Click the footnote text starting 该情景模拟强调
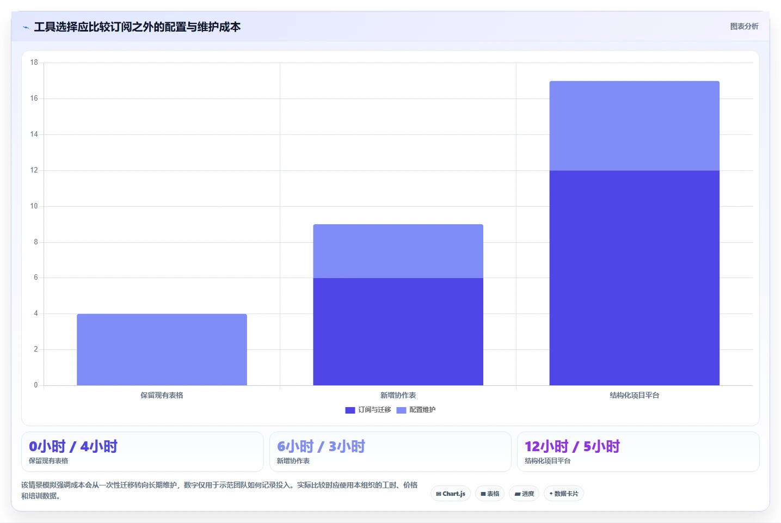This screenshot has height=523, width=781. pyautogui.click(x=219, y=490)
